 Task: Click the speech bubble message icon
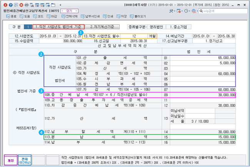tap(16, 5)
